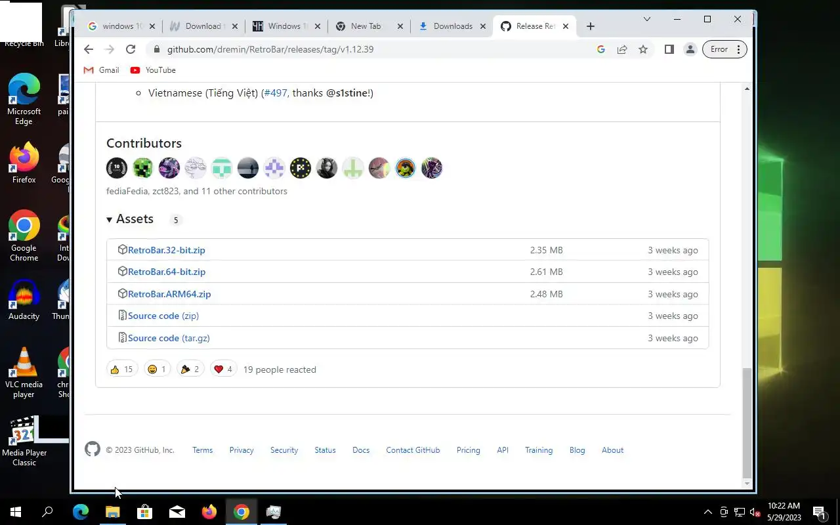The image size is (840, 525).
Task: Download RetroBar.32-bit.zip
Action: pyautogui.click(x=166, y=250)
